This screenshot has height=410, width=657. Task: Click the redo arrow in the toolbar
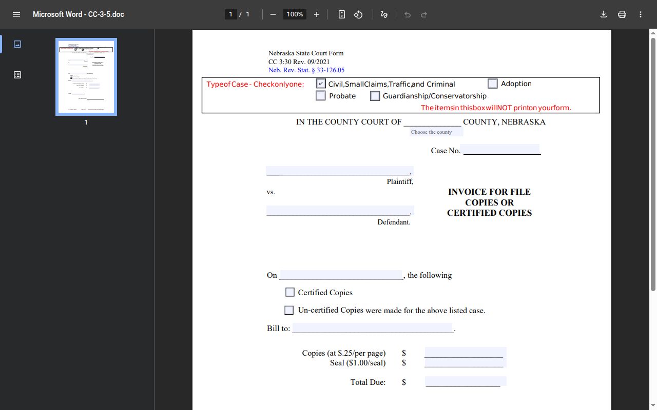424,14
